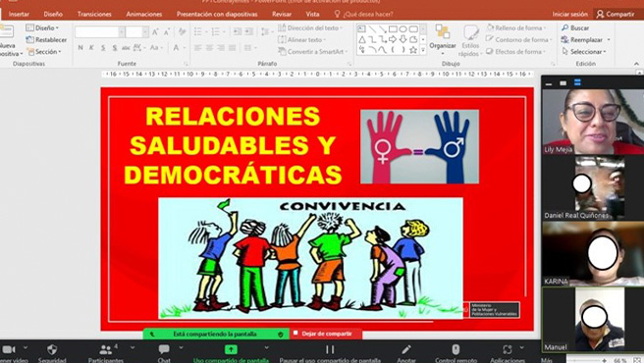Image resolution: width=644 pixels, height=363 pixels.
Task: Open Contorno de forma color options
Action: click(x=518, y=40)
